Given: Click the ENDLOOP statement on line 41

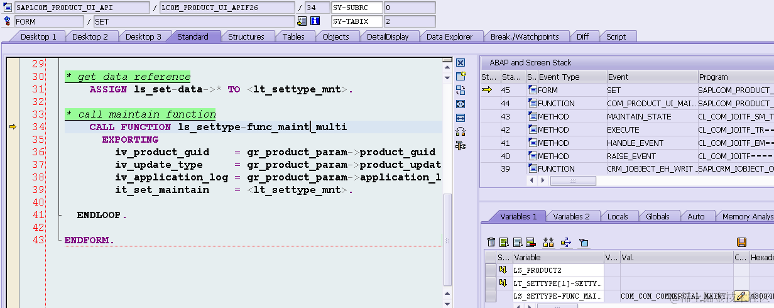Looking at the screenshot, I should coord(102,215).
